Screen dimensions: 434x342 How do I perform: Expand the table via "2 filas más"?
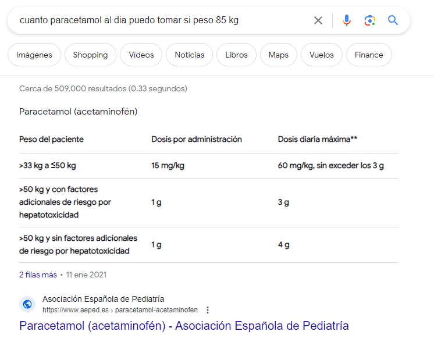coord(38,275)
